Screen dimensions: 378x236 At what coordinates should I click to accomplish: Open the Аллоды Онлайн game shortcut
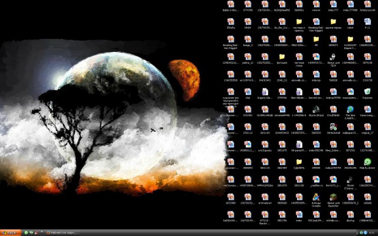point(316,197)
